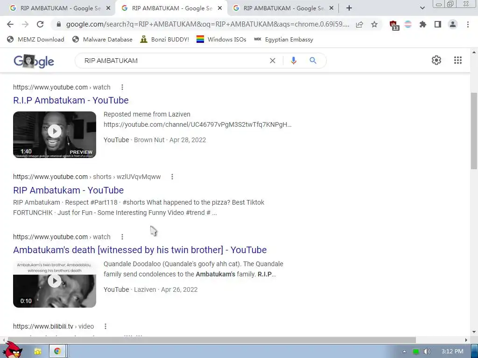
Task: Close the third RIP AMBATUKAM tab
Action: [x=331, y=8]
